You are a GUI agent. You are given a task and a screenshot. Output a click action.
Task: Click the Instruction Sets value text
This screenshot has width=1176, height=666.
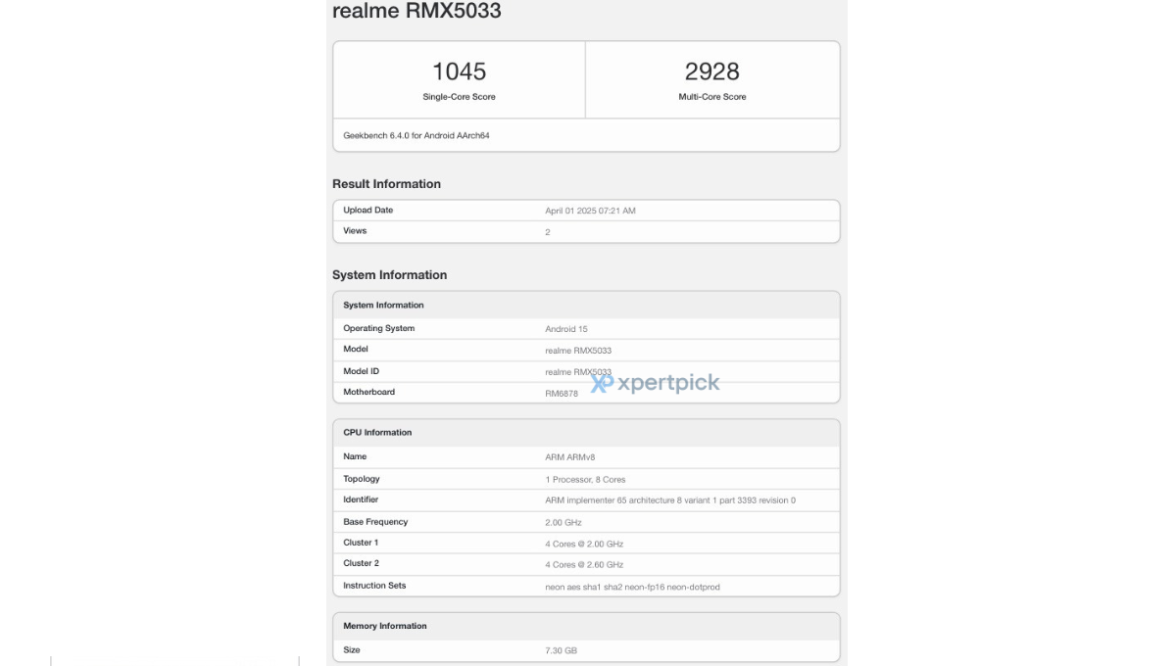pos(632,587)
